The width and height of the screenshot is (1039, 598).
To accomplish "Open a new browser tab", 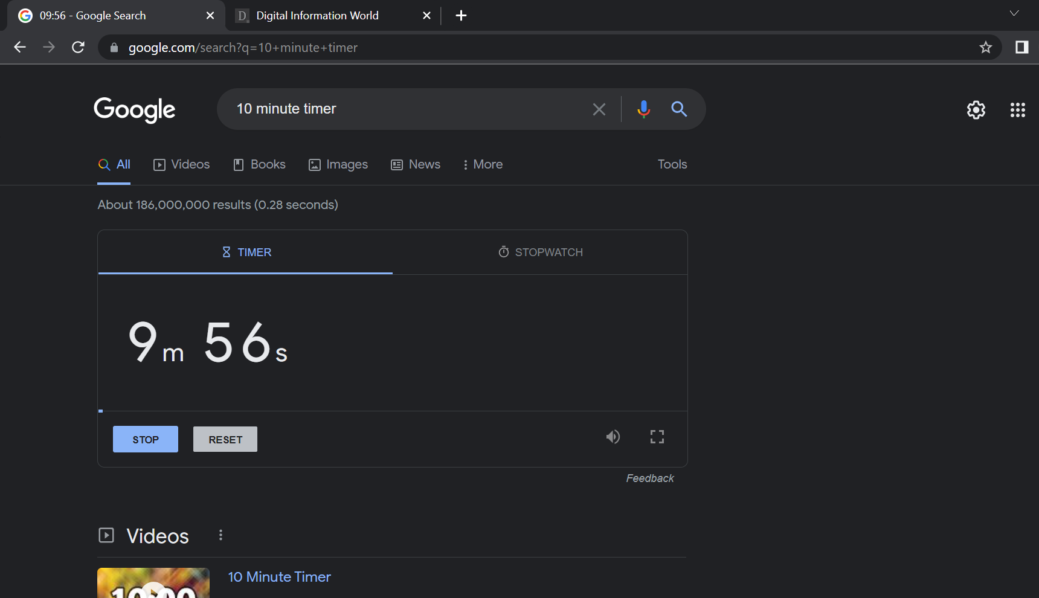I will [461, 16].
